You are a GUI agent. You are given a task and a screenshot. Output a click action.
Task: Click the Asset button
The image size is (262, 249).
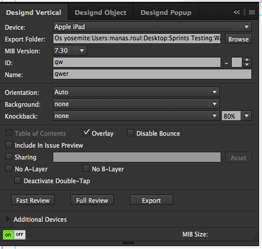tap(238, 158)
